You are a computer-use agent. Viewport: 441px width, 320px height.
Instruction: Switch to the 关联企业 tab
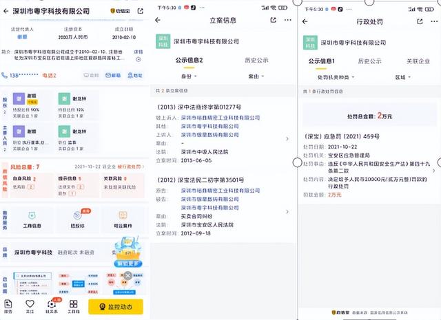(x=418, y=61)
